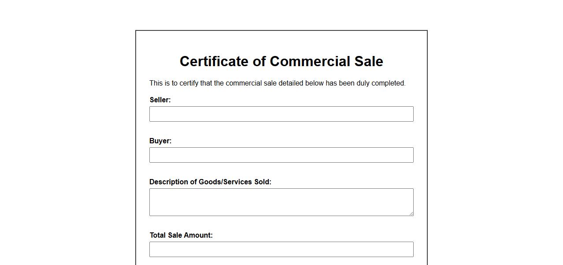Screen dimensions: 563x265
Task: Focus the Buyer text box
Action: [x=281, y=155]
